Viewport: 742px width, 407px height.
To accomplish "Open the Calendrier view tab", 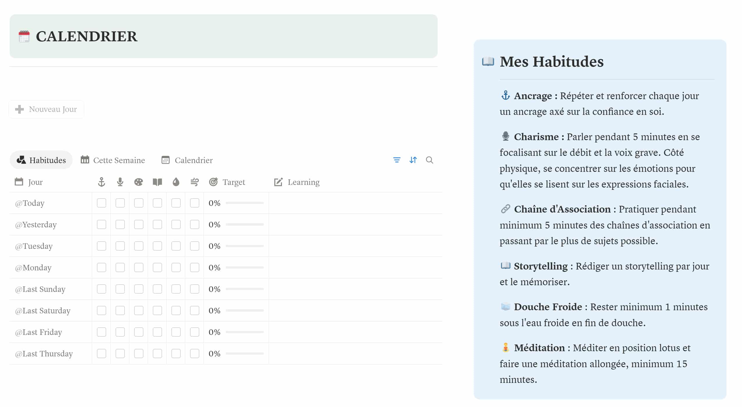I will click(187, 160).
